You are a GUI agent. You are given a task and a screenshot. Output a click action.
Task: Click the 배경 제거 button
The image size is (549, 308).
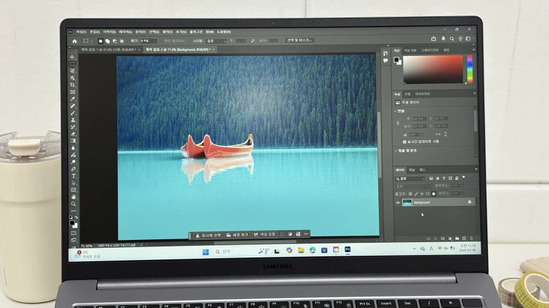click(237, 234)
